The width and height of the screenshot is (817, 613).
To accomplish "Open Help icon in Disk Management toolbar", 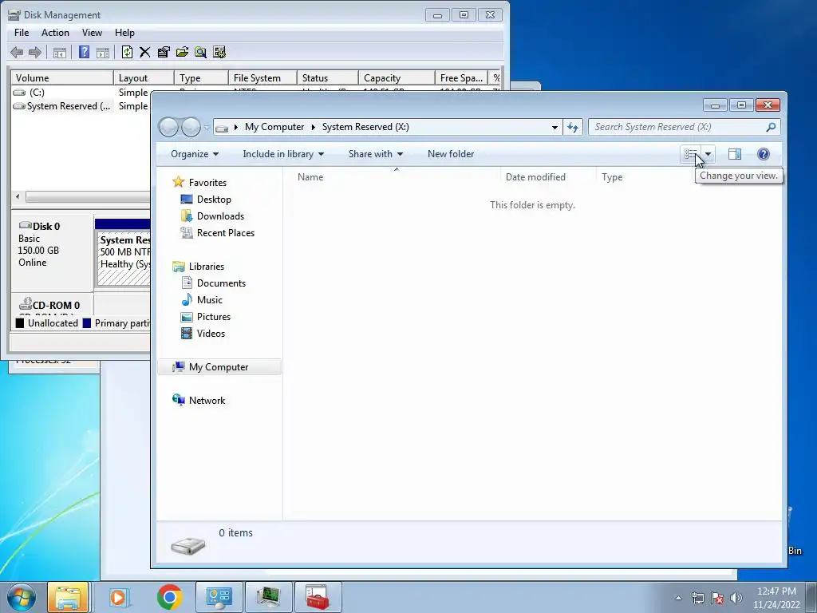I will click(84, 52).
